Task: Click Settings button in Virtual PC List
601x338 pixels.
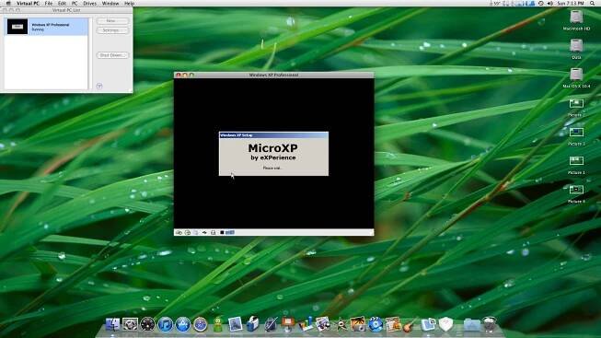Action: [112, 29]
